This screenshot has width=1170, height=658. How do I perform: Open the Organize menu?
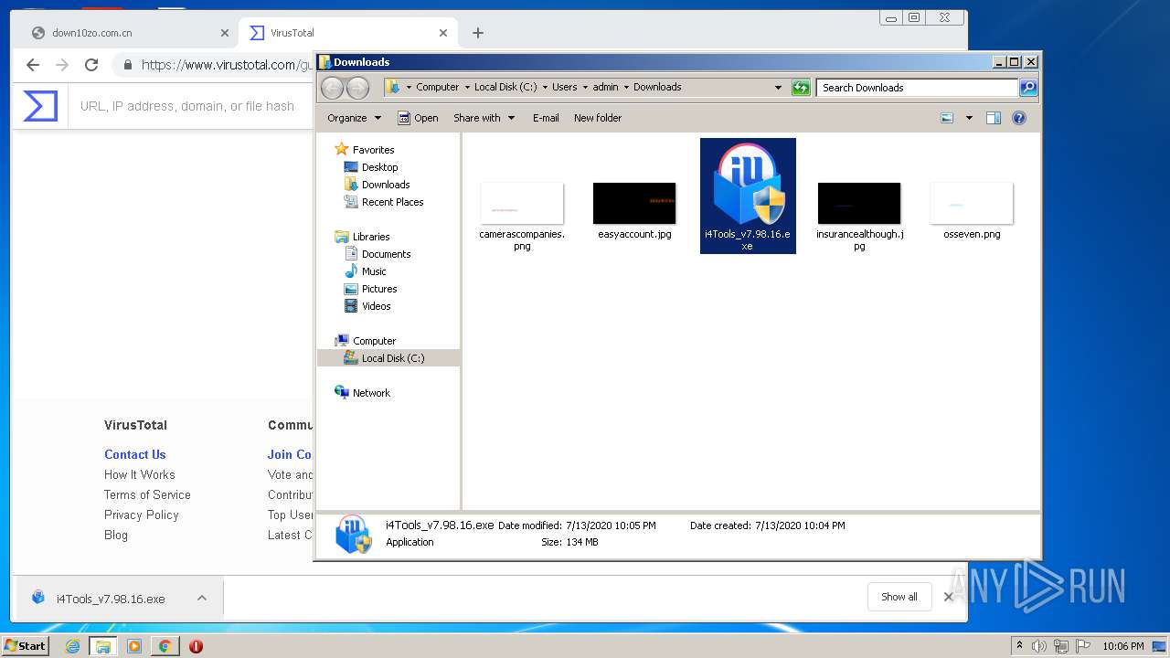tap(354, 118)
